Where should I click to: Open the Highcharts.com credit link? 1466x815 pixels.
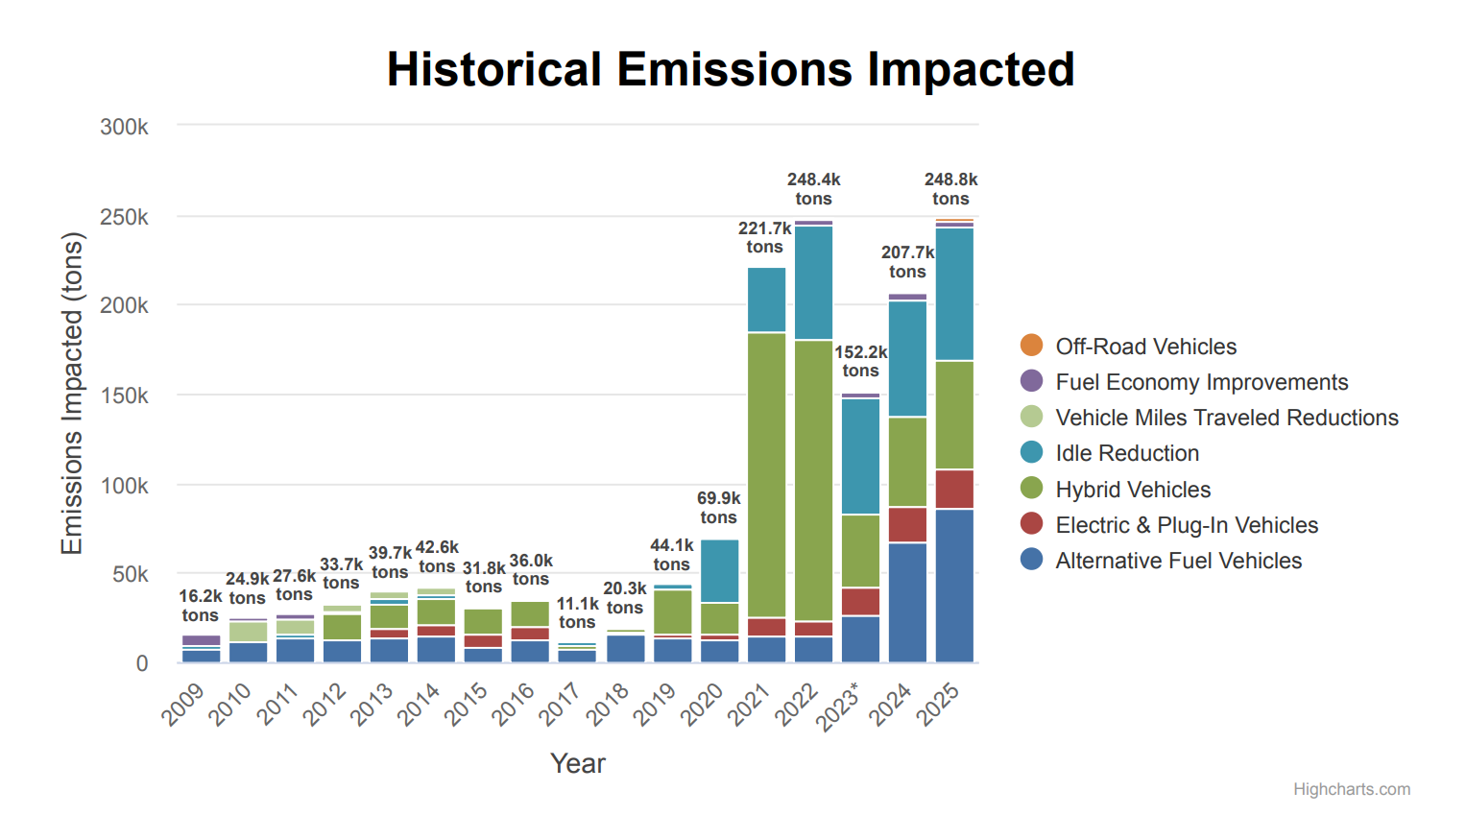click(1352, 789)
